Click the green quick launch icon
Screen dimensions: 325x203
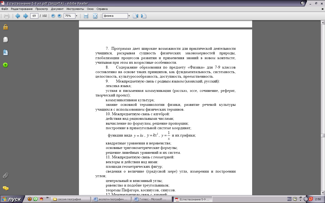pos(36,199)
